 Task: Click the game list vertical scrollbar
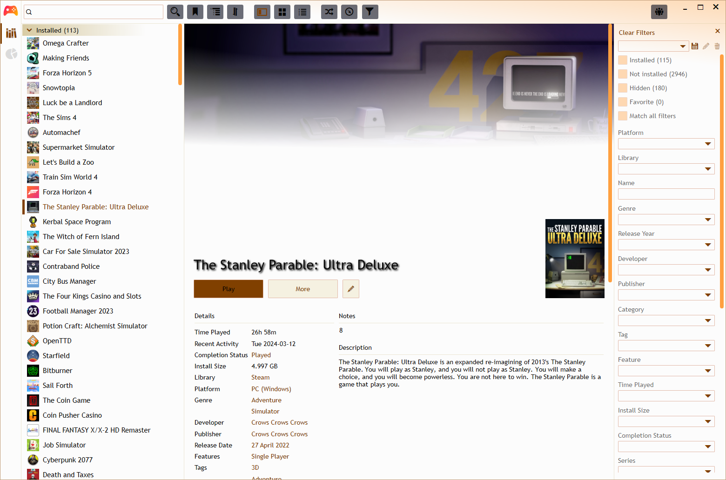[180, 54]
